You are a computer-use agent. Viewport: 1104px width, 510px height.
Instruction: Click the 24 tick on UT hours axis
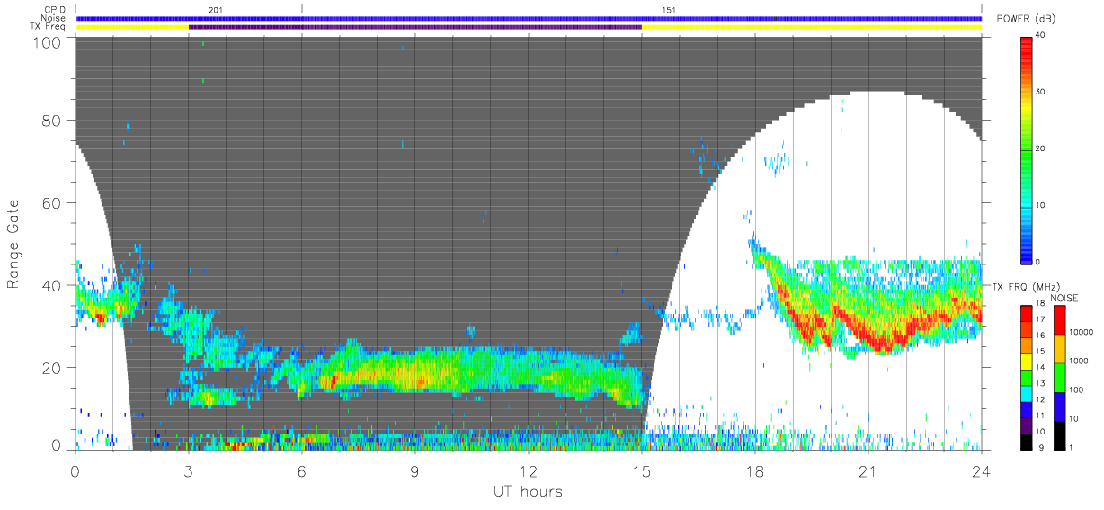(x=982, y=470)
